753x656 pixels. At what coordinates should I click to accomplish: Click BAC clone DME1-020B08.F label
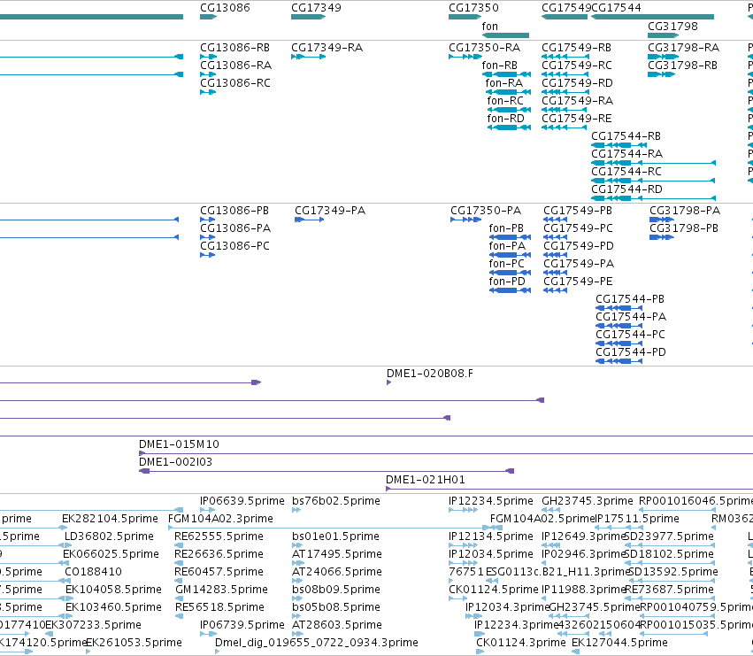[429, 374]
